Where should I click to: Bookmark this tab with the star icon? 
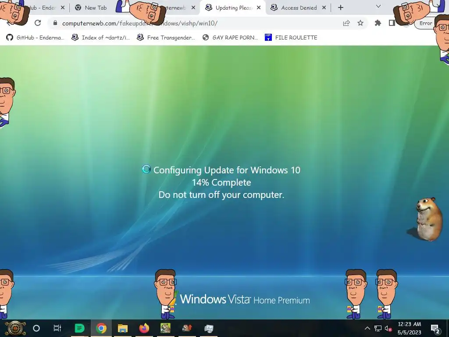(360, 23)
